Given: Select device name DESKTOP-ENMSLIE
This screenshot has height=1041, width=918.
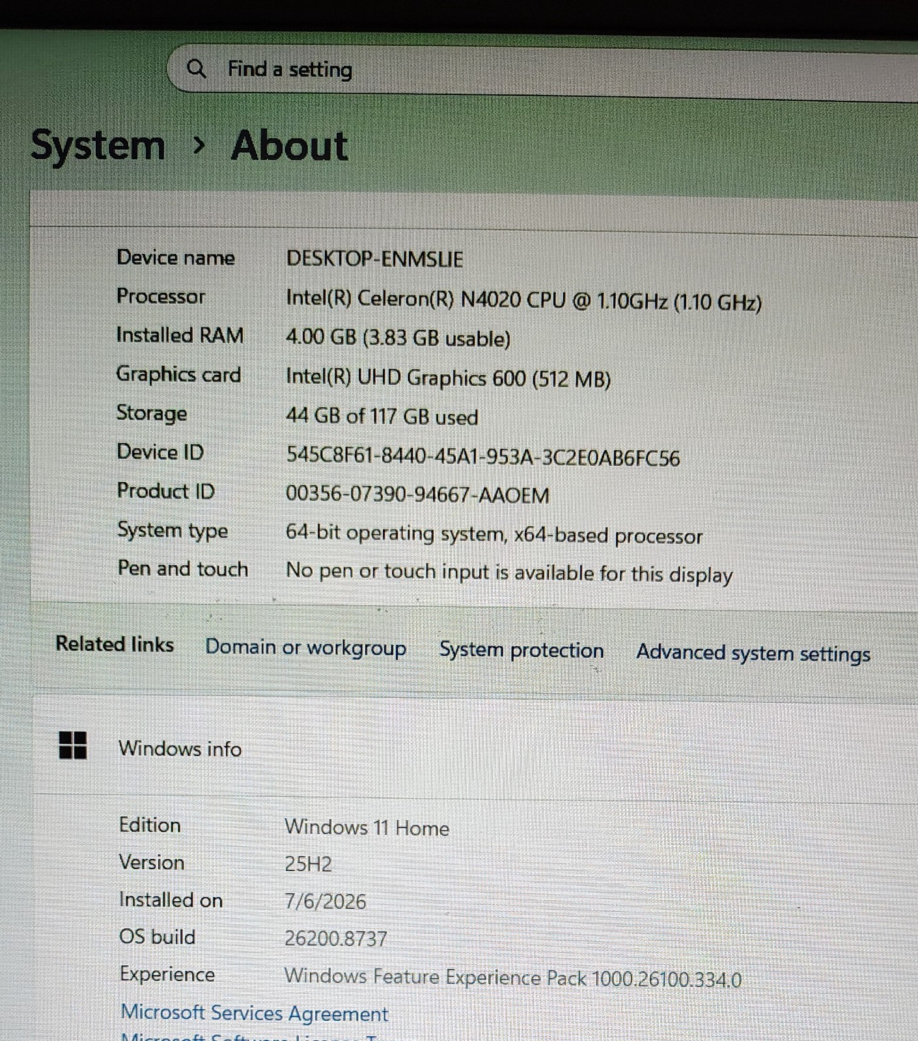Looking at the screenshot, I should coord(375,259).
